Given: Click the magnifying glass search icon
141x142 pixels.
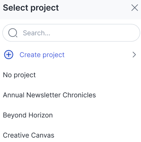Looking at the screenshot, I should click(13, 33).
